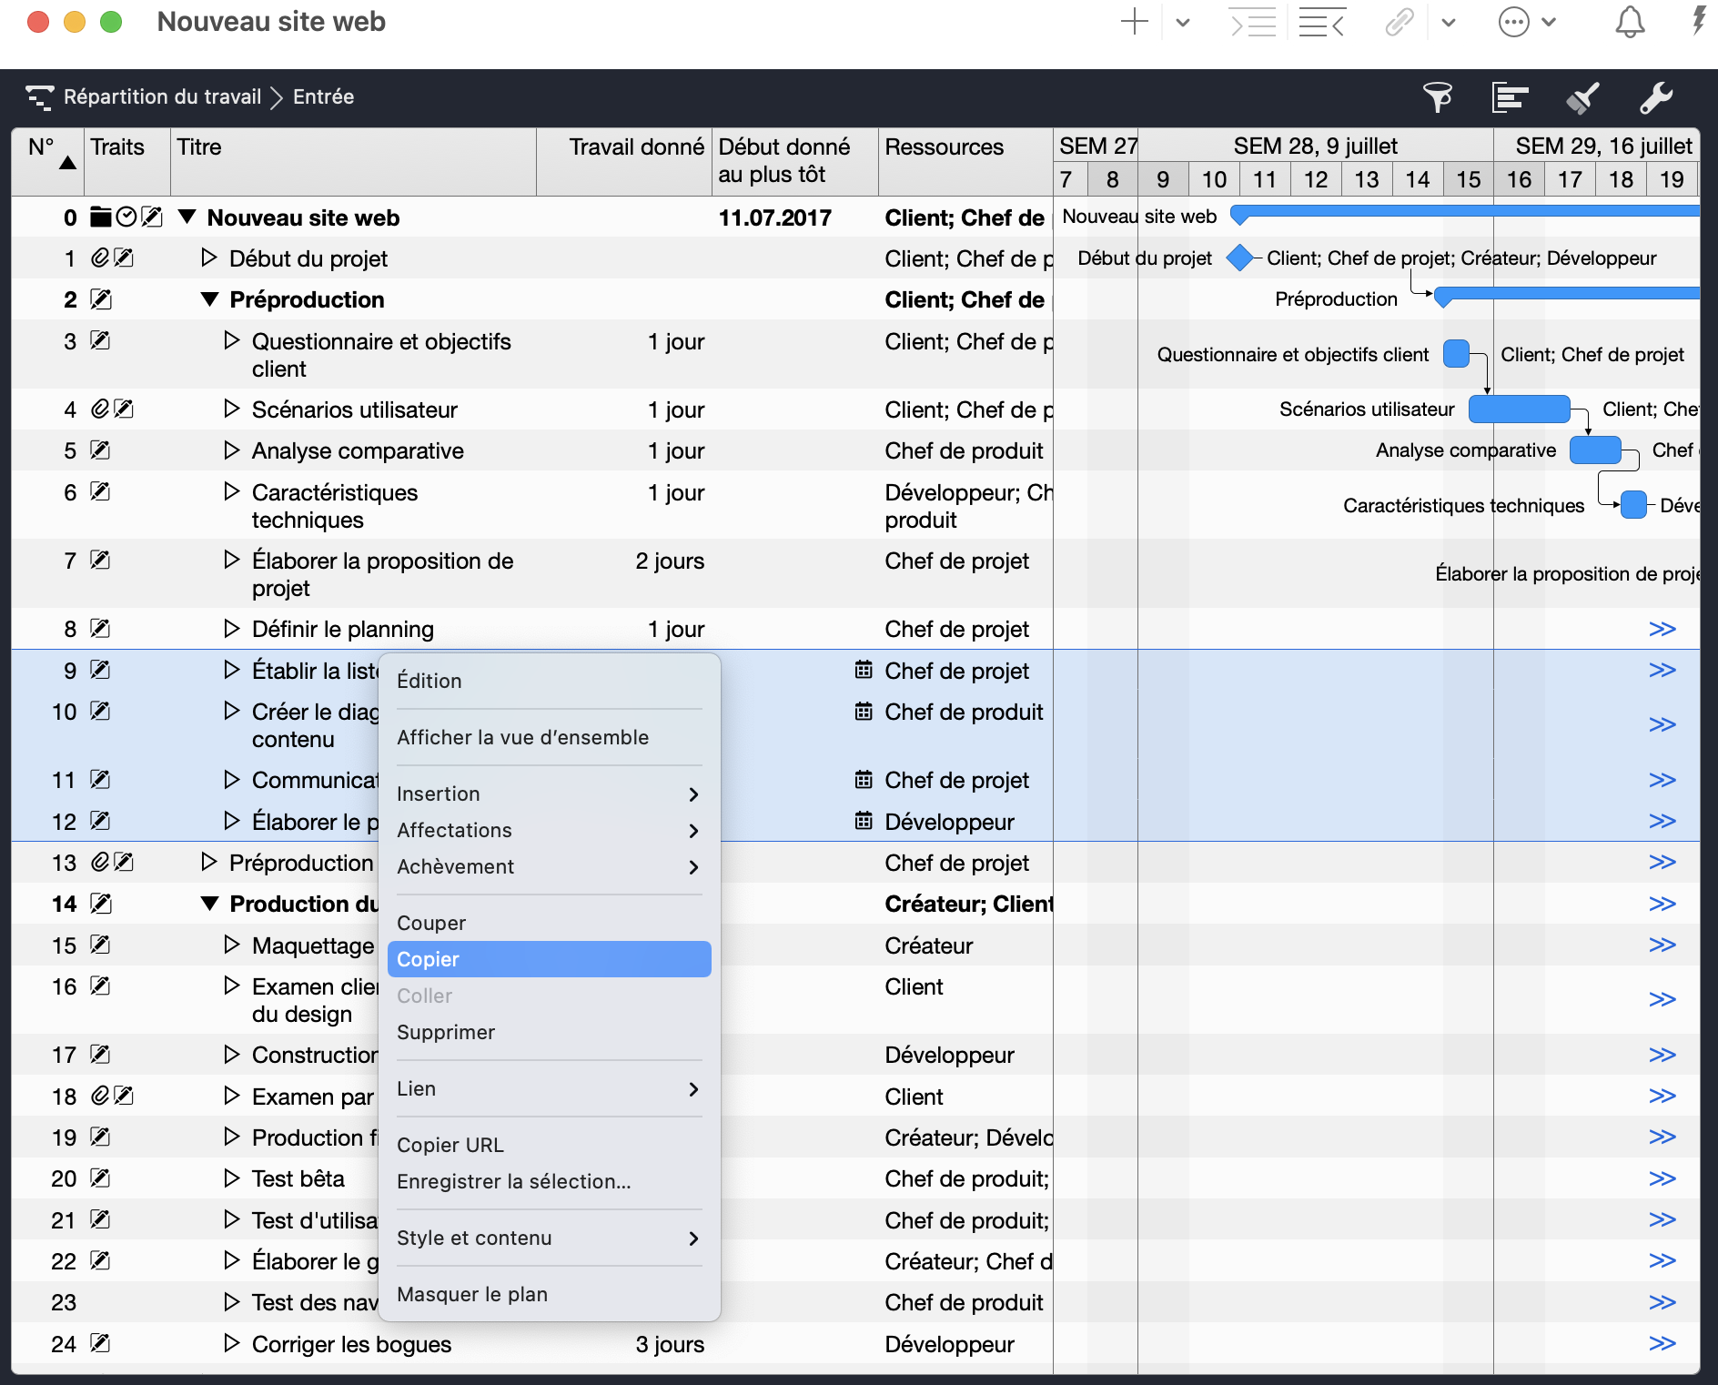Screen dimensions: 1718x1385
Task: Click the paintbrush style icon
Action: [x=1582, y=97]
